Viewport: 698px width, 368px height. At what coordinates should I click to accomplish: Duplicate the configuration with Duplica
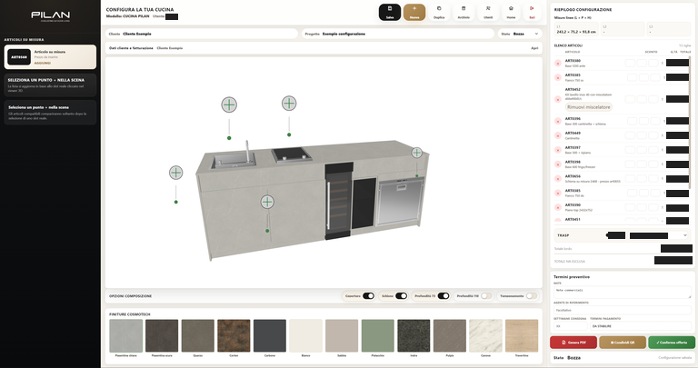pyautogui.click(x=439, y=13)
